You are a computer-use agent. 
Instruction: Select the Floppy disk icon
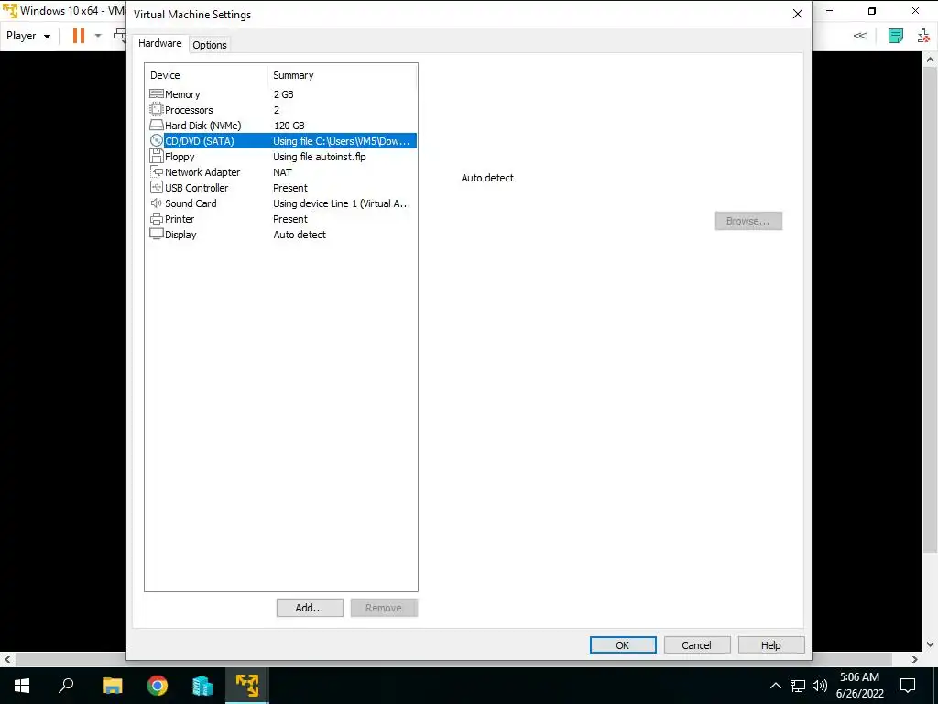(156, 156)
